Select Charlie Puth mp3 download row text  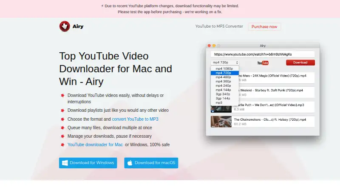[269, 105]
